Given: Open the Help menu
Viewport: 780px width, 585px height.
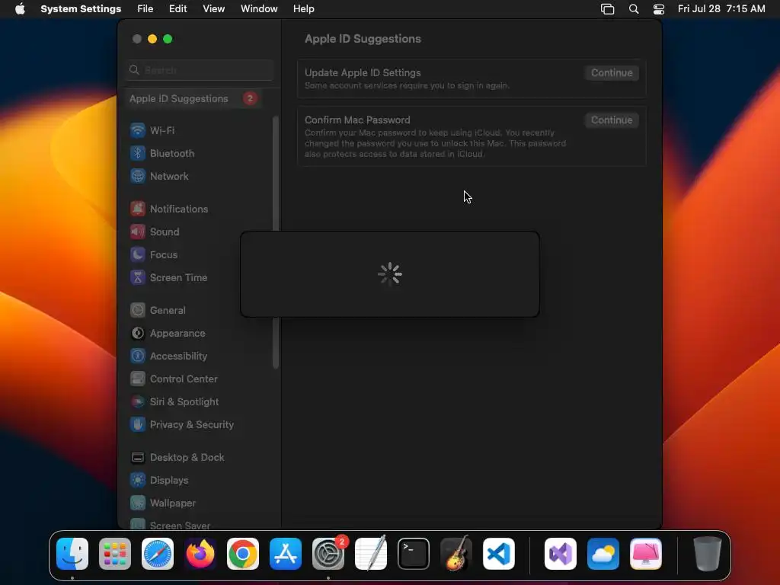Looking at the screenshot, I should point(303,9).
